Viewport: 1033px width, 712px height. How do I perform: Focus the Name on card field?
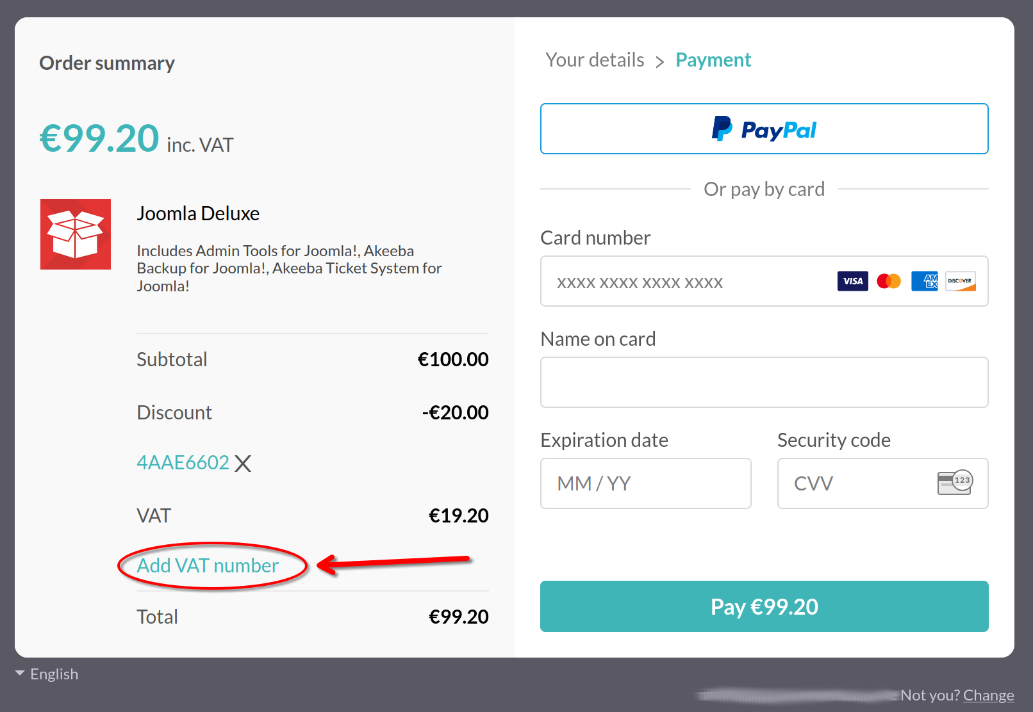coord(764,382)
